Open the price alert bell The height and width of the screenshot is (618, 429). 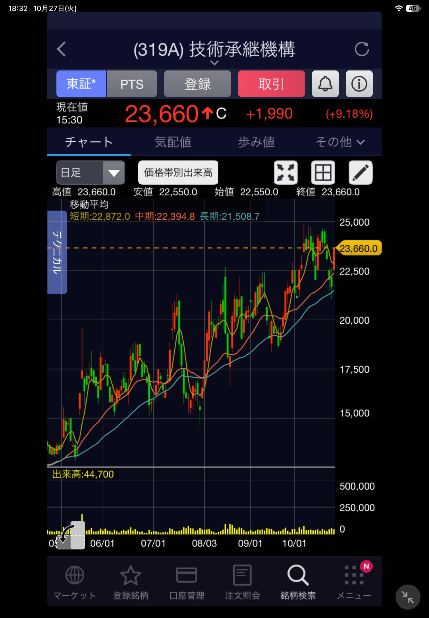click(325, 84)
